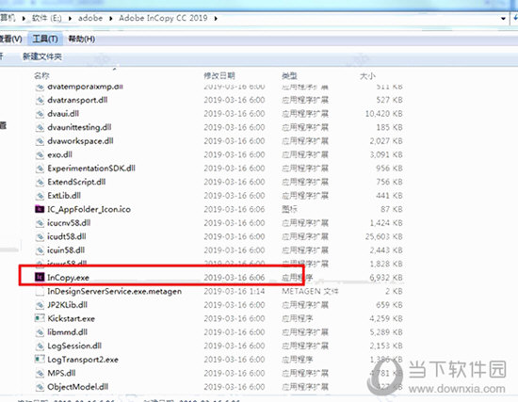
Task: Click the JP2KLib.dll file icon
Action: click(40, 305)
